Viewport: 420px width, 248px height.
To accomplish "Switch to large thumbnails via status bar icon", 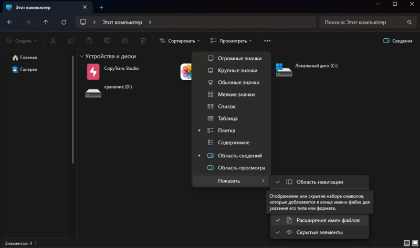I will click(415, 243).
